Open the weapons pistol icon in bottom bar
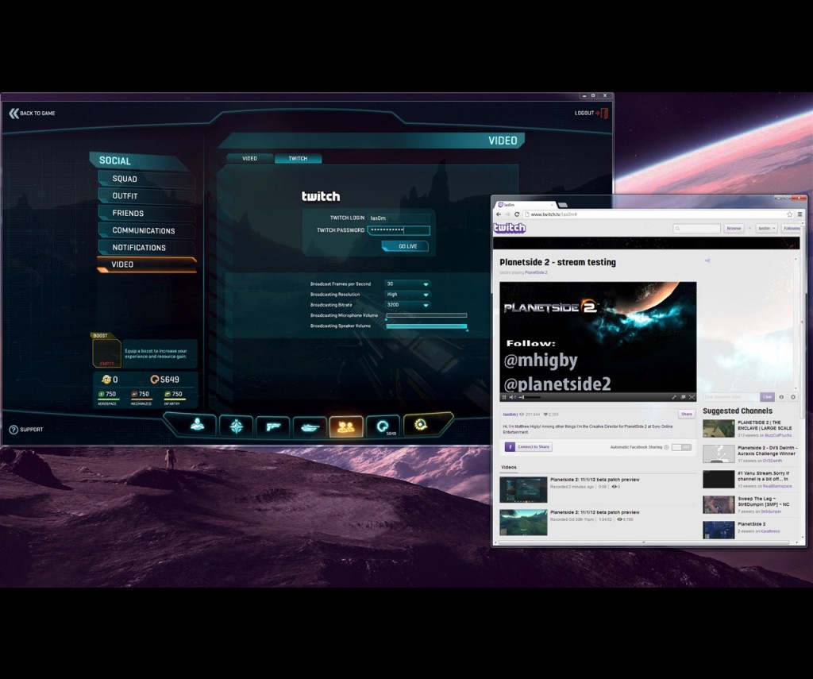 click(272, 426)
